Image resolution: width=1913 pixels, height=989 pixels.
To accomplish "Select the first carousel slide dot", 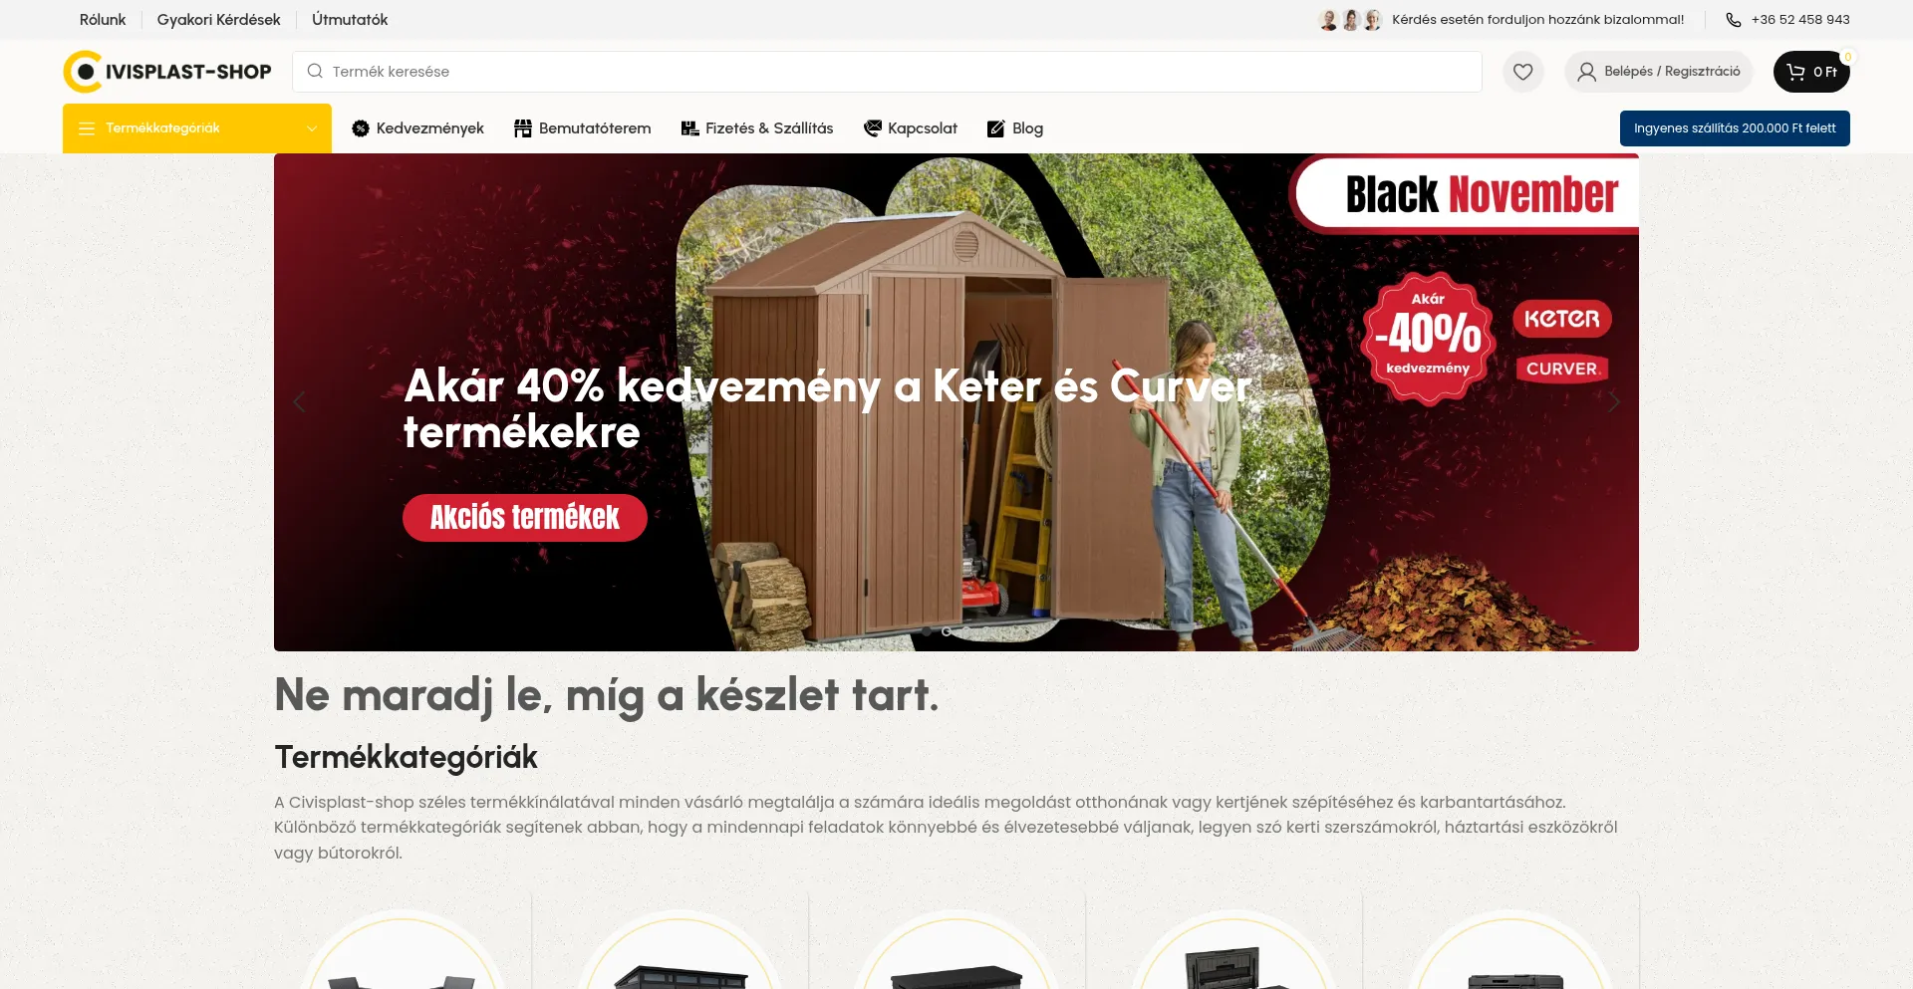I will [927, 631].
